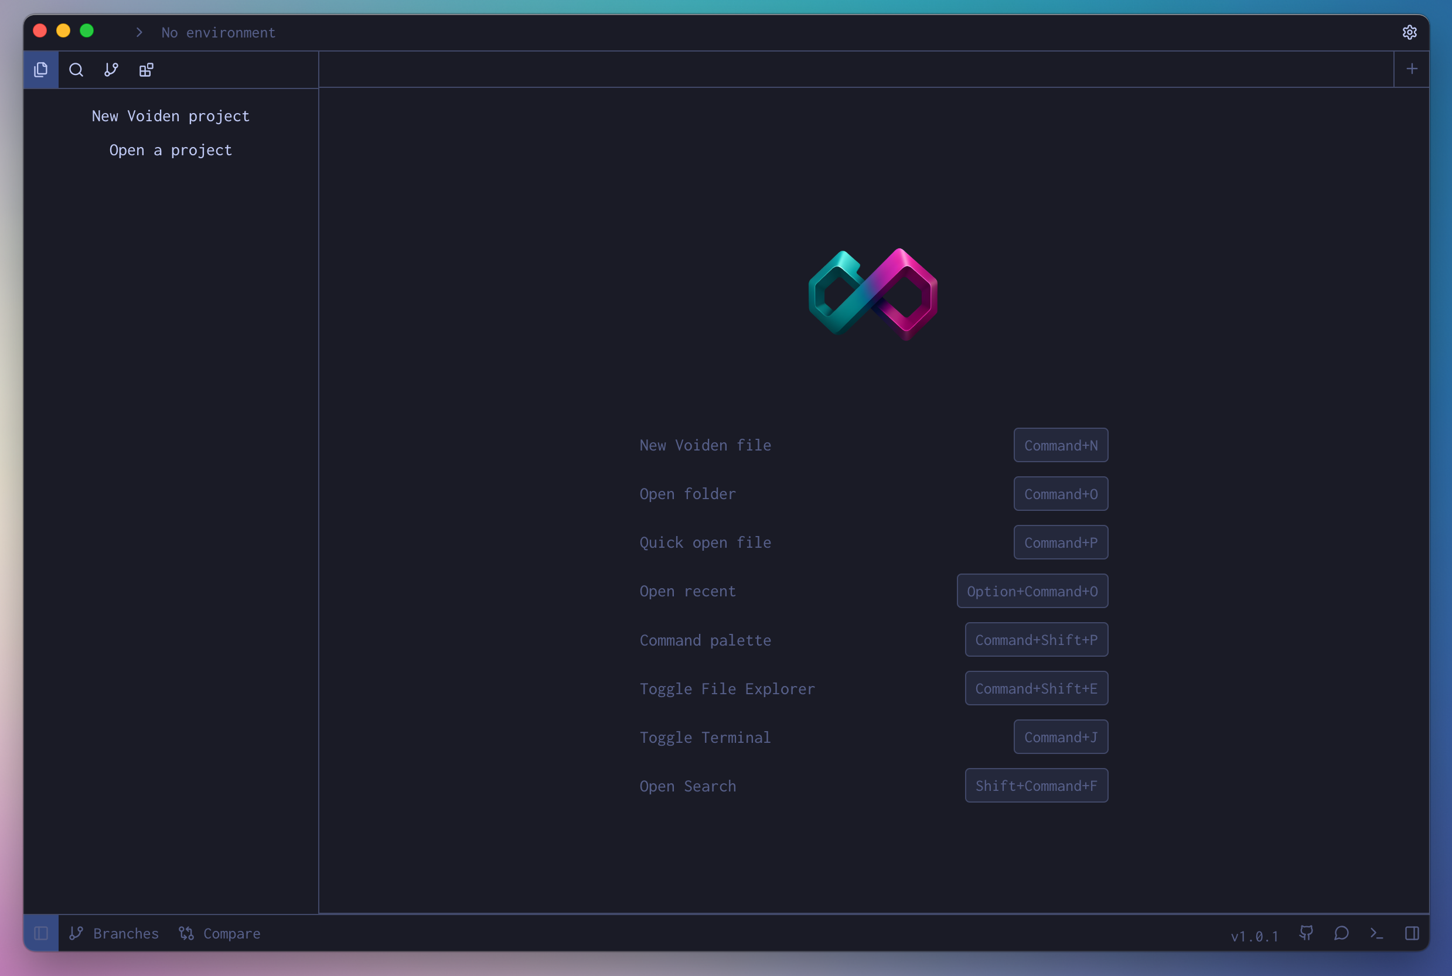Click Toggle Terminal in the shortcuts list
The height and width of the screenshot is (976, 1452).
[x=705, y=737]
